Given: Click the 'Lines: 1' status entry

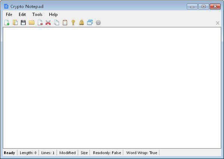Looking at the screenshot, I should [x=48, y=153].
